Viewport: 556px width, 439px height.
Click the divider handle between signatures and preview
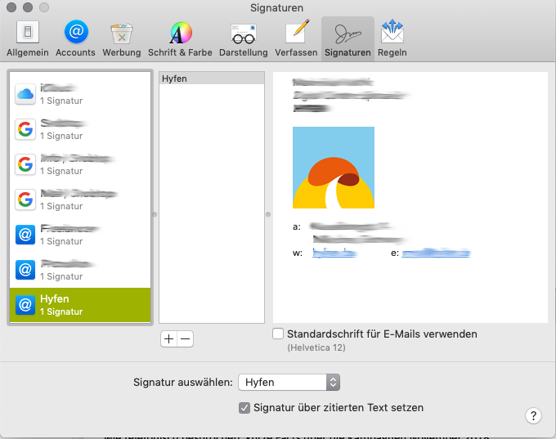(x=268, y=214)
